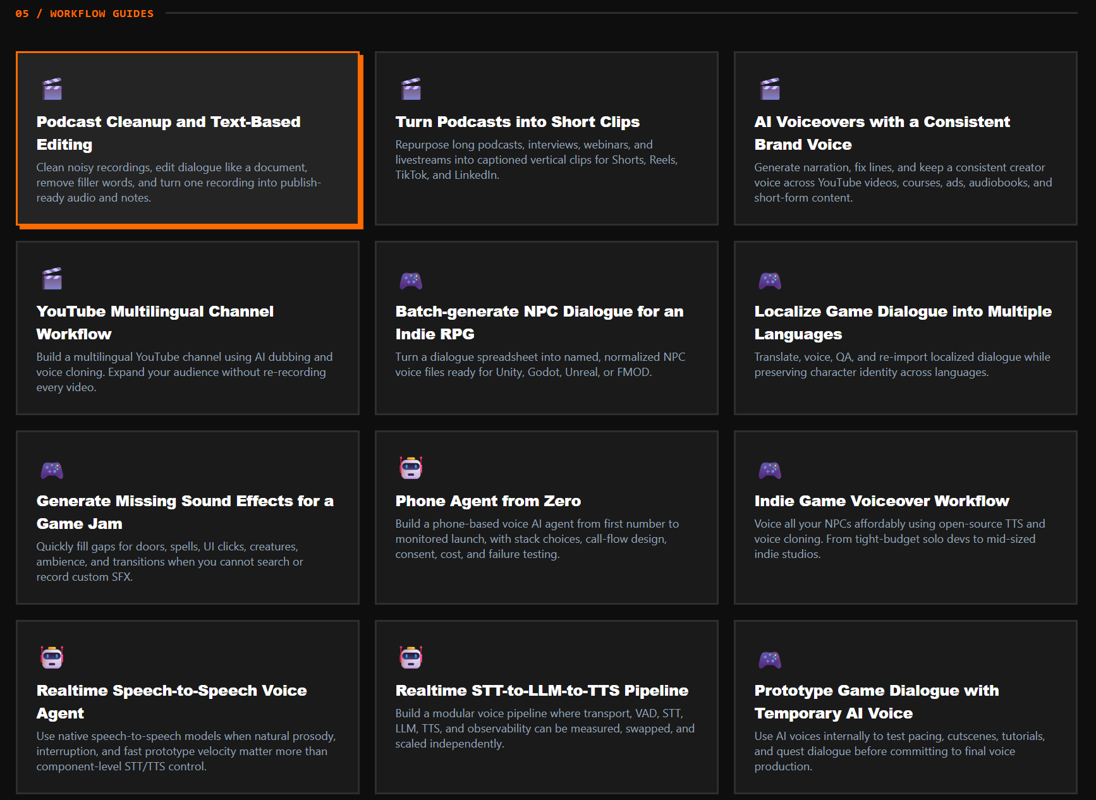The height and width of the screenshot is (800, 1096).
Task: Click robot icon on Phone Agent from Zero card
Action: (411, 468)
